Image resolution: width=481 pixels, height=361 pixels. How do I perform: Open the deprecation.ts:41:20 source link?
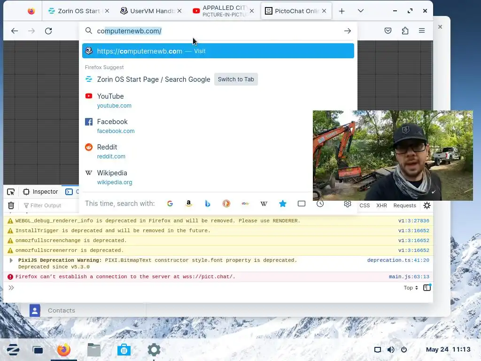[398, 260]
